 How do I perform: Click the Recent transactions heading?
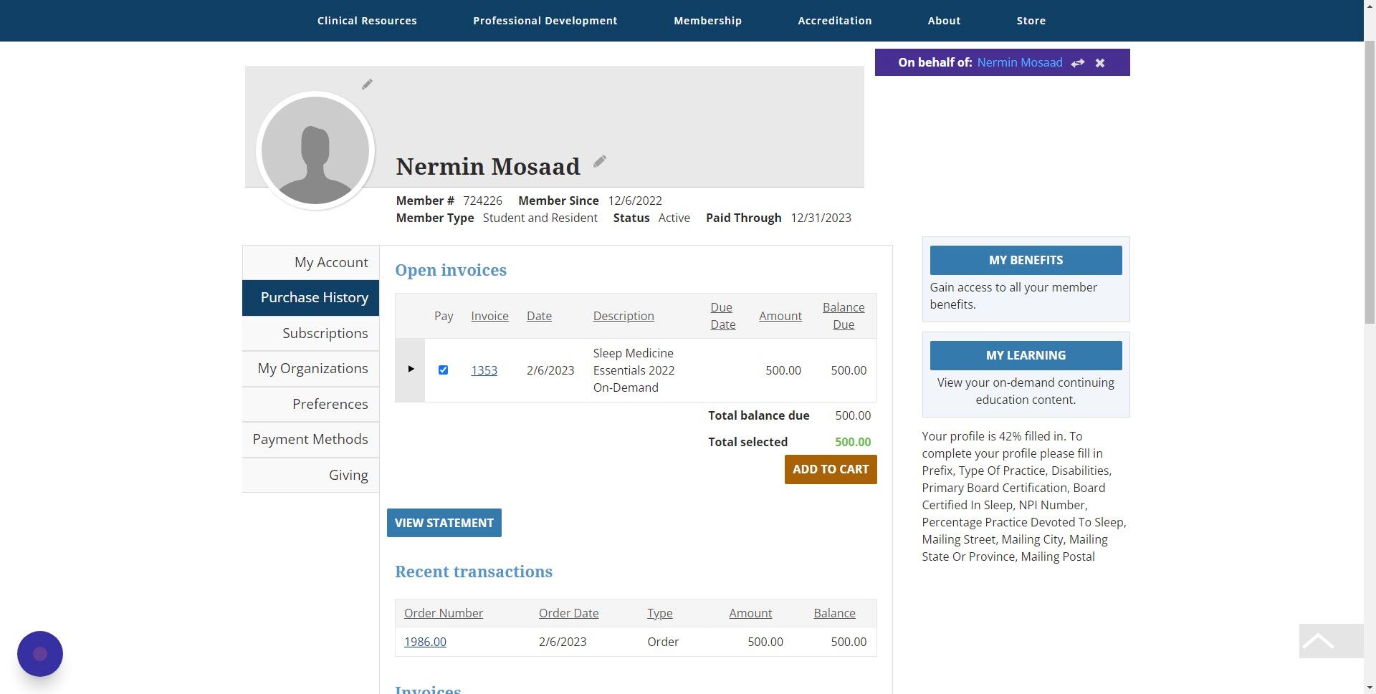pyautogui.click(x=474, y=572)
